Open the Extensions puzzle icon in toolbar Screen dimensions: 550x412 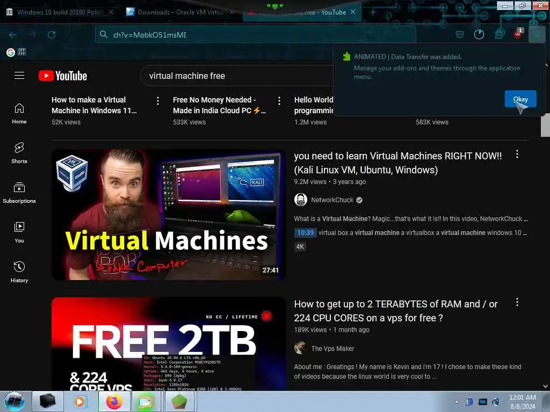[498, 34]
